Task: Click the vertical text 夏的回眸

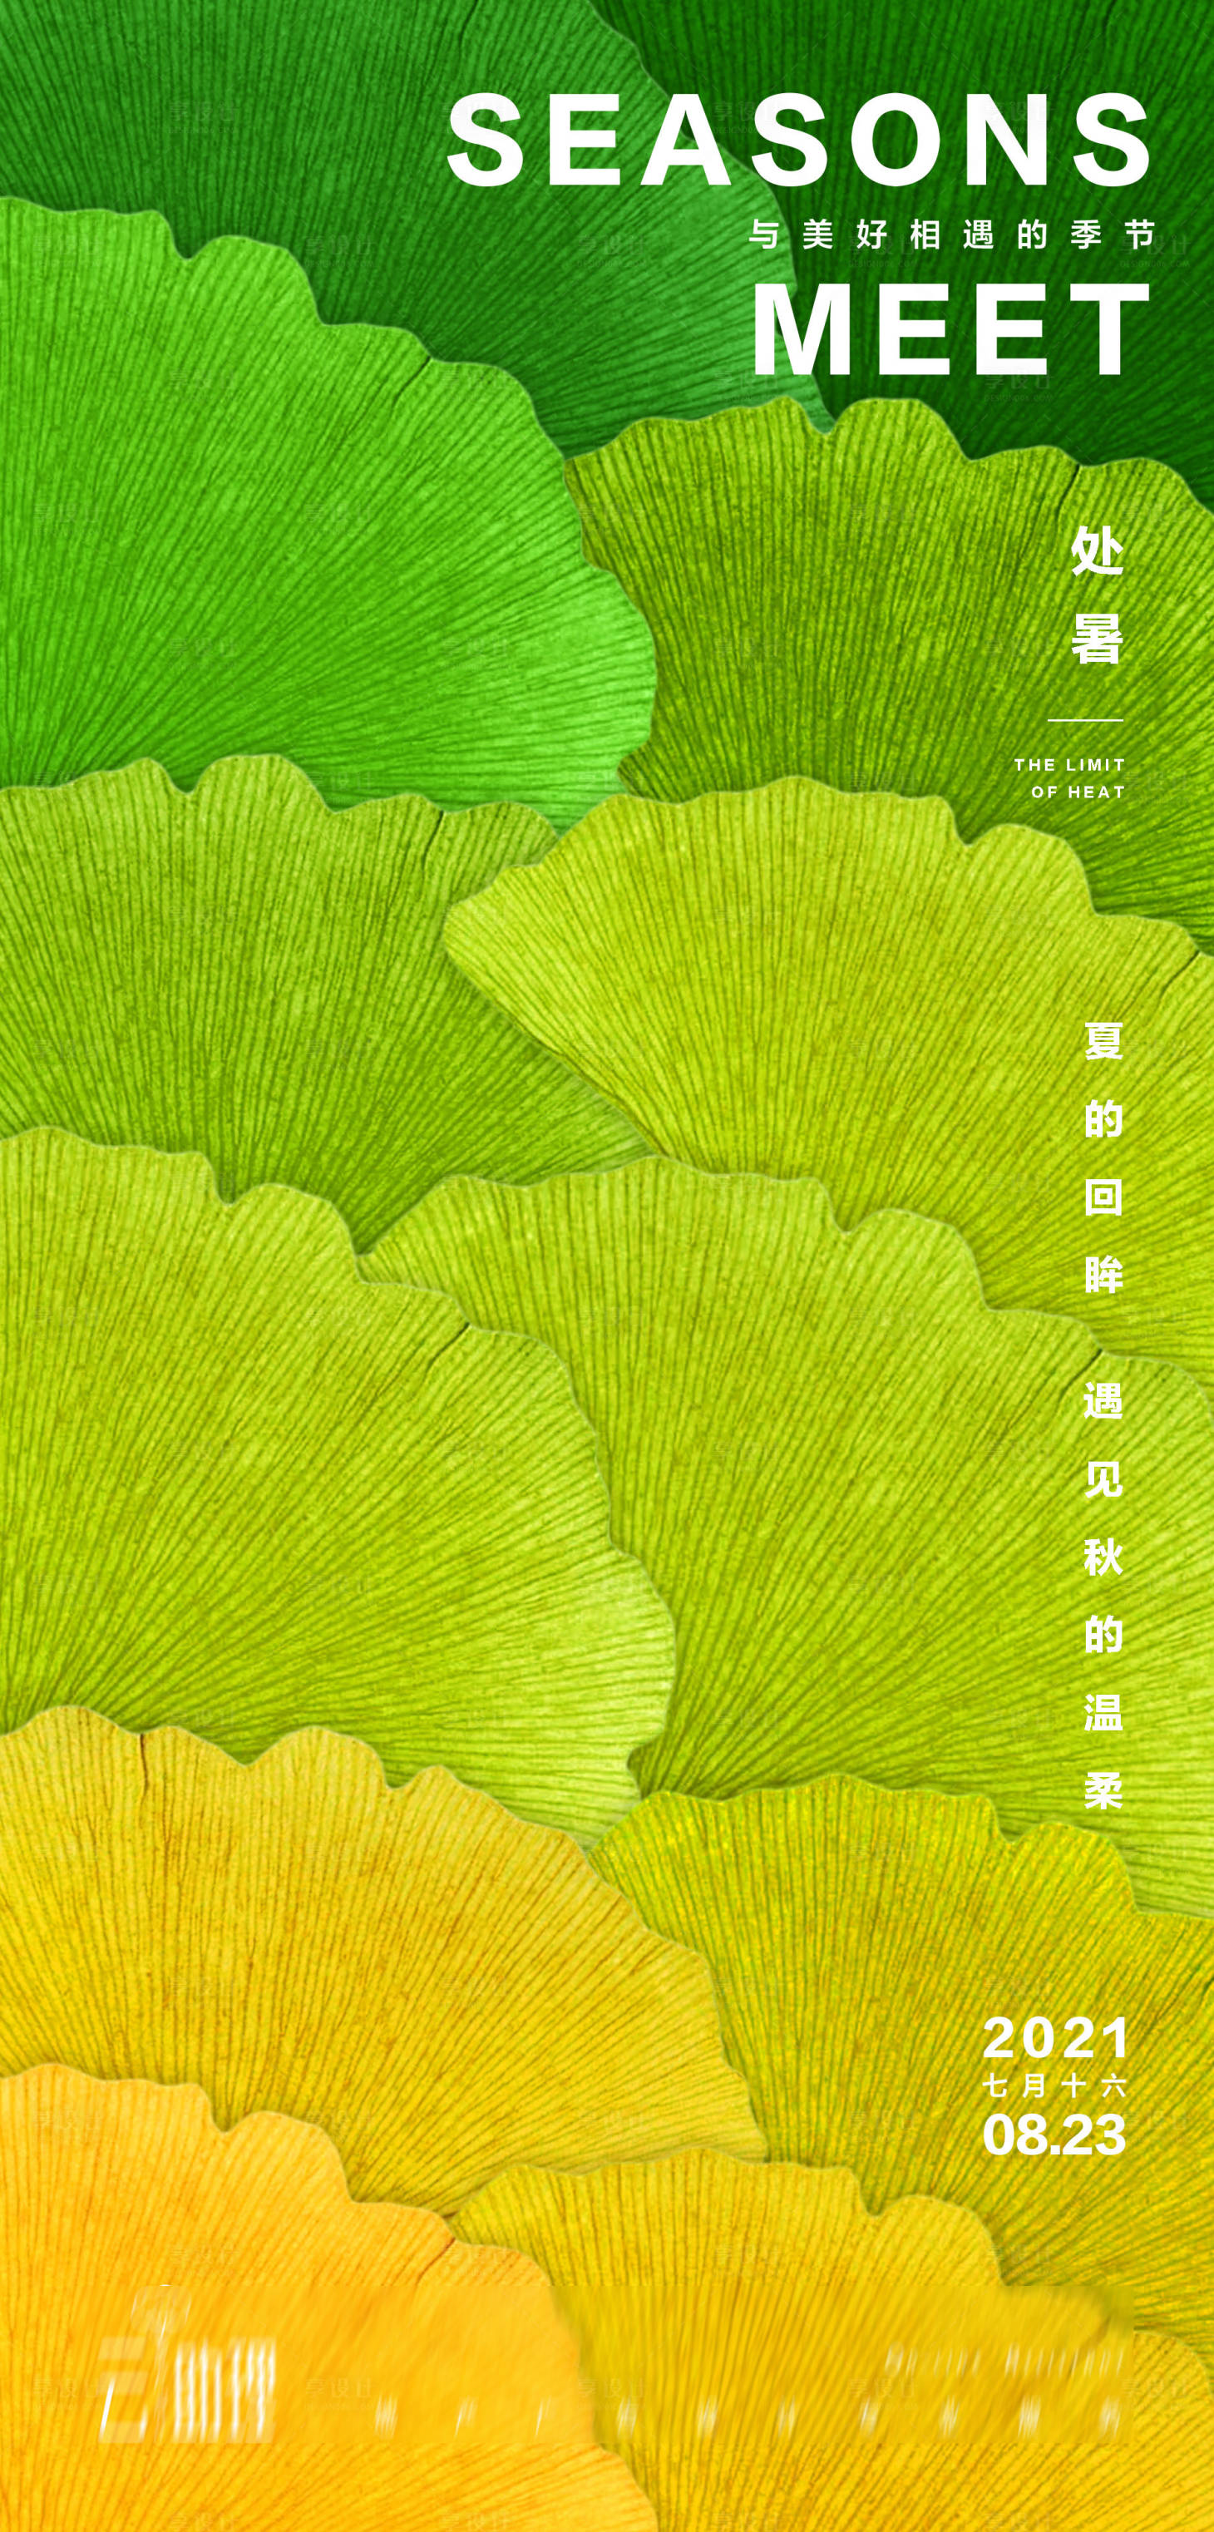Action: pyautogui.click(x=1103, y=1157)
